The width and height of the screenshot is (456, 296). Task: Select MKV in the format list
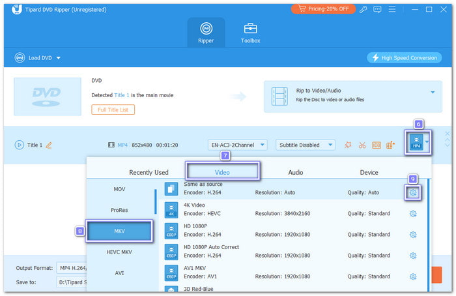tap(119, 231)
